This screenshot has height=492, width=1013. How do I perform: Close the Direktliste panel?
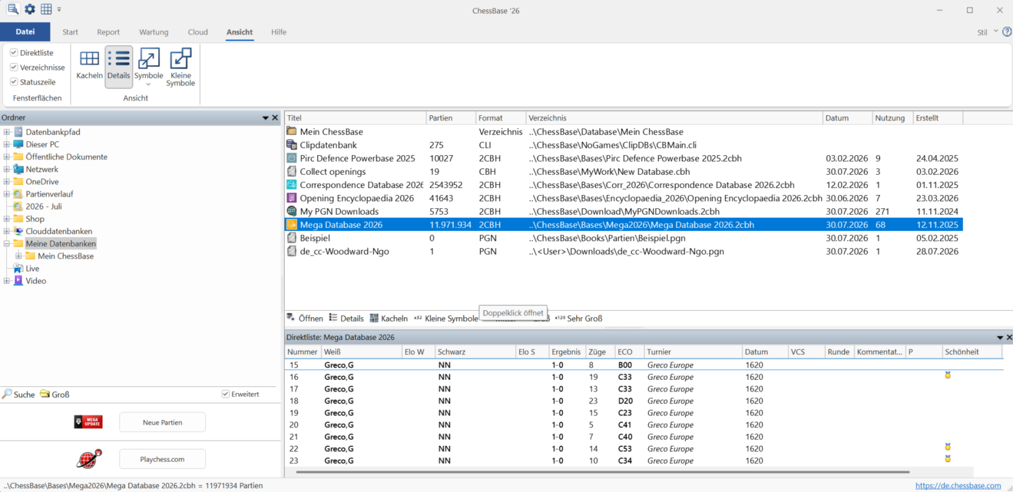[x=1009, y=337]
